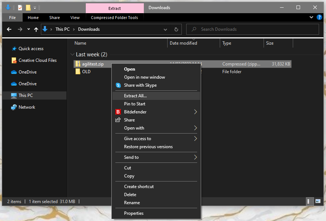326x221 pixels.
Task: Choose Rename in the context menu
Action: pyautogui.click(x=132, y=202)
